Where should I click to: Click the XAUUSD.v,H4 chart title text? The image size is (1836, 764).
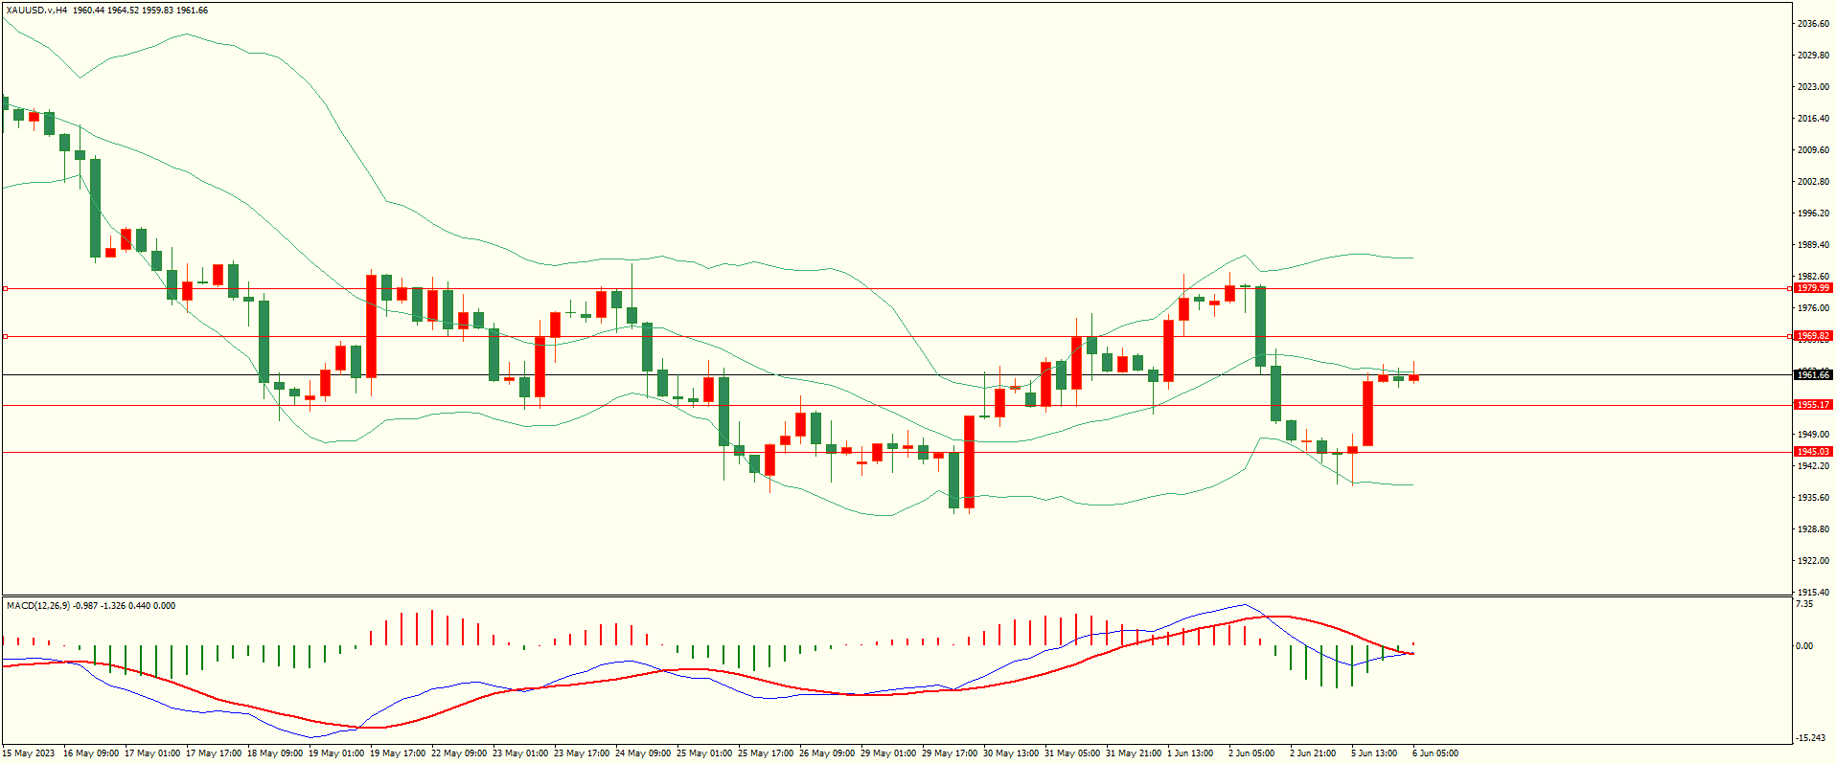pyautogui.click(x=36, y=11)
